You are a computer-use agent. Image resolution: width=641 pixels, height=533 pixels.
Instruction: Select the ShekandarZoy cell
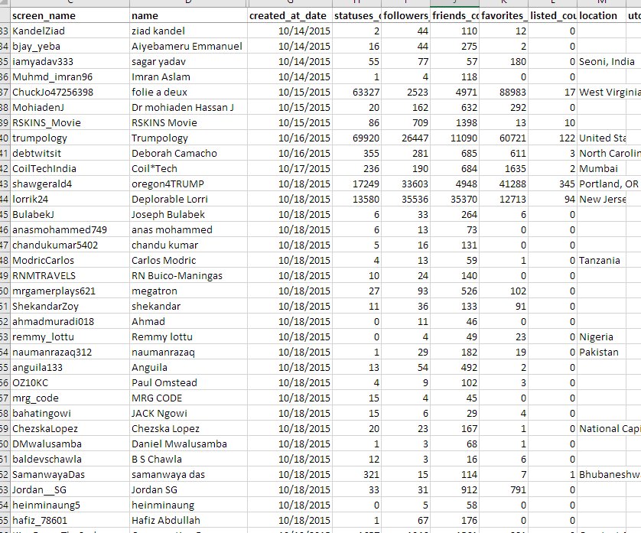pos(70,306)
